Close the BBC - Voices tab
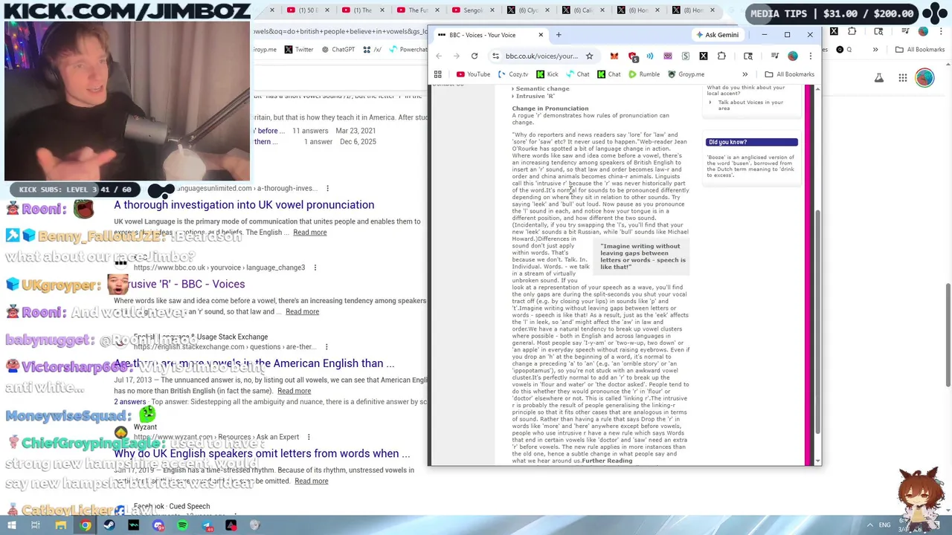Viewport: 952px width, 535px height. click(541, 35)
